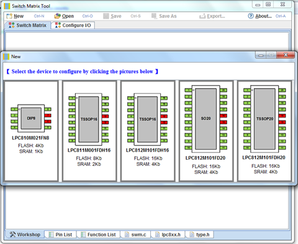Click the LPC811M001FDH16 device name
This screenshot has width=298, height=244.
click(x=89, y=150)
